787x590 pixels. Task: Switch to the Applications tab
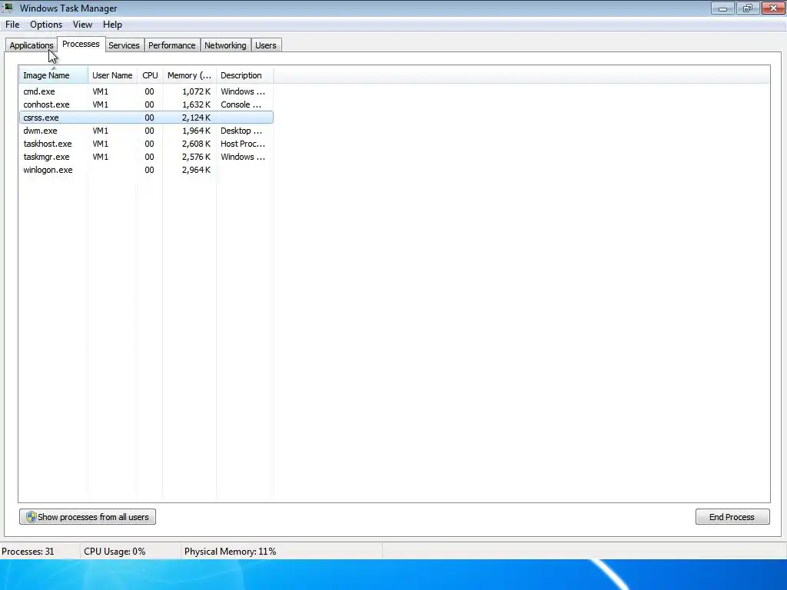(31, 45)
